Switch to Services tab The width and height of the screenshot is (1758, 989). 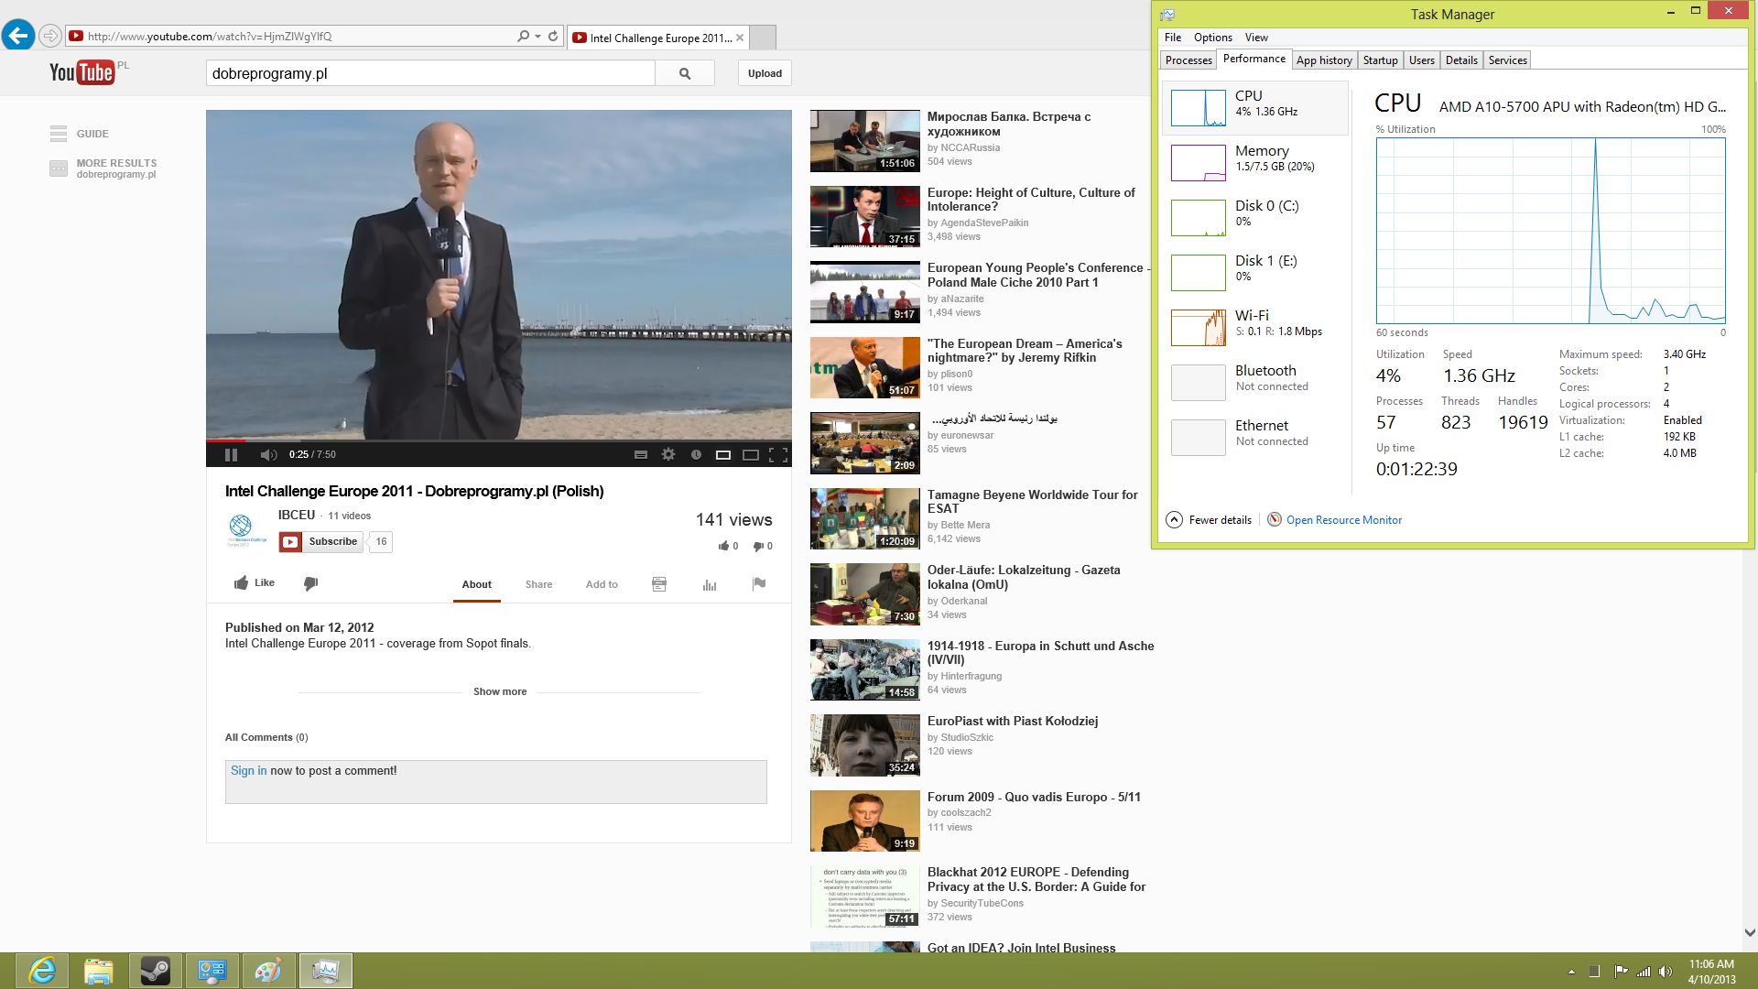pyautogui.click(x=1507, y=60)
